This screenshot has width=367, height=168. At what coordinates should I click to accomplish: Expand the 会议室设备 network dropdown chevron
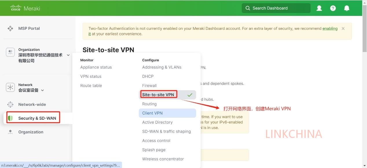click(x=43, y=90)
